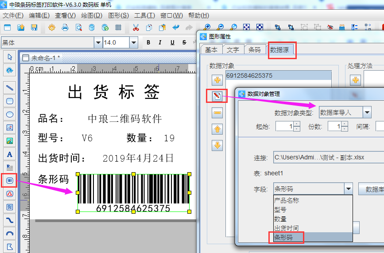Choose 出货时间 from the field list
The width and height of the screenshot is (384, 253).
coord(286,228)
